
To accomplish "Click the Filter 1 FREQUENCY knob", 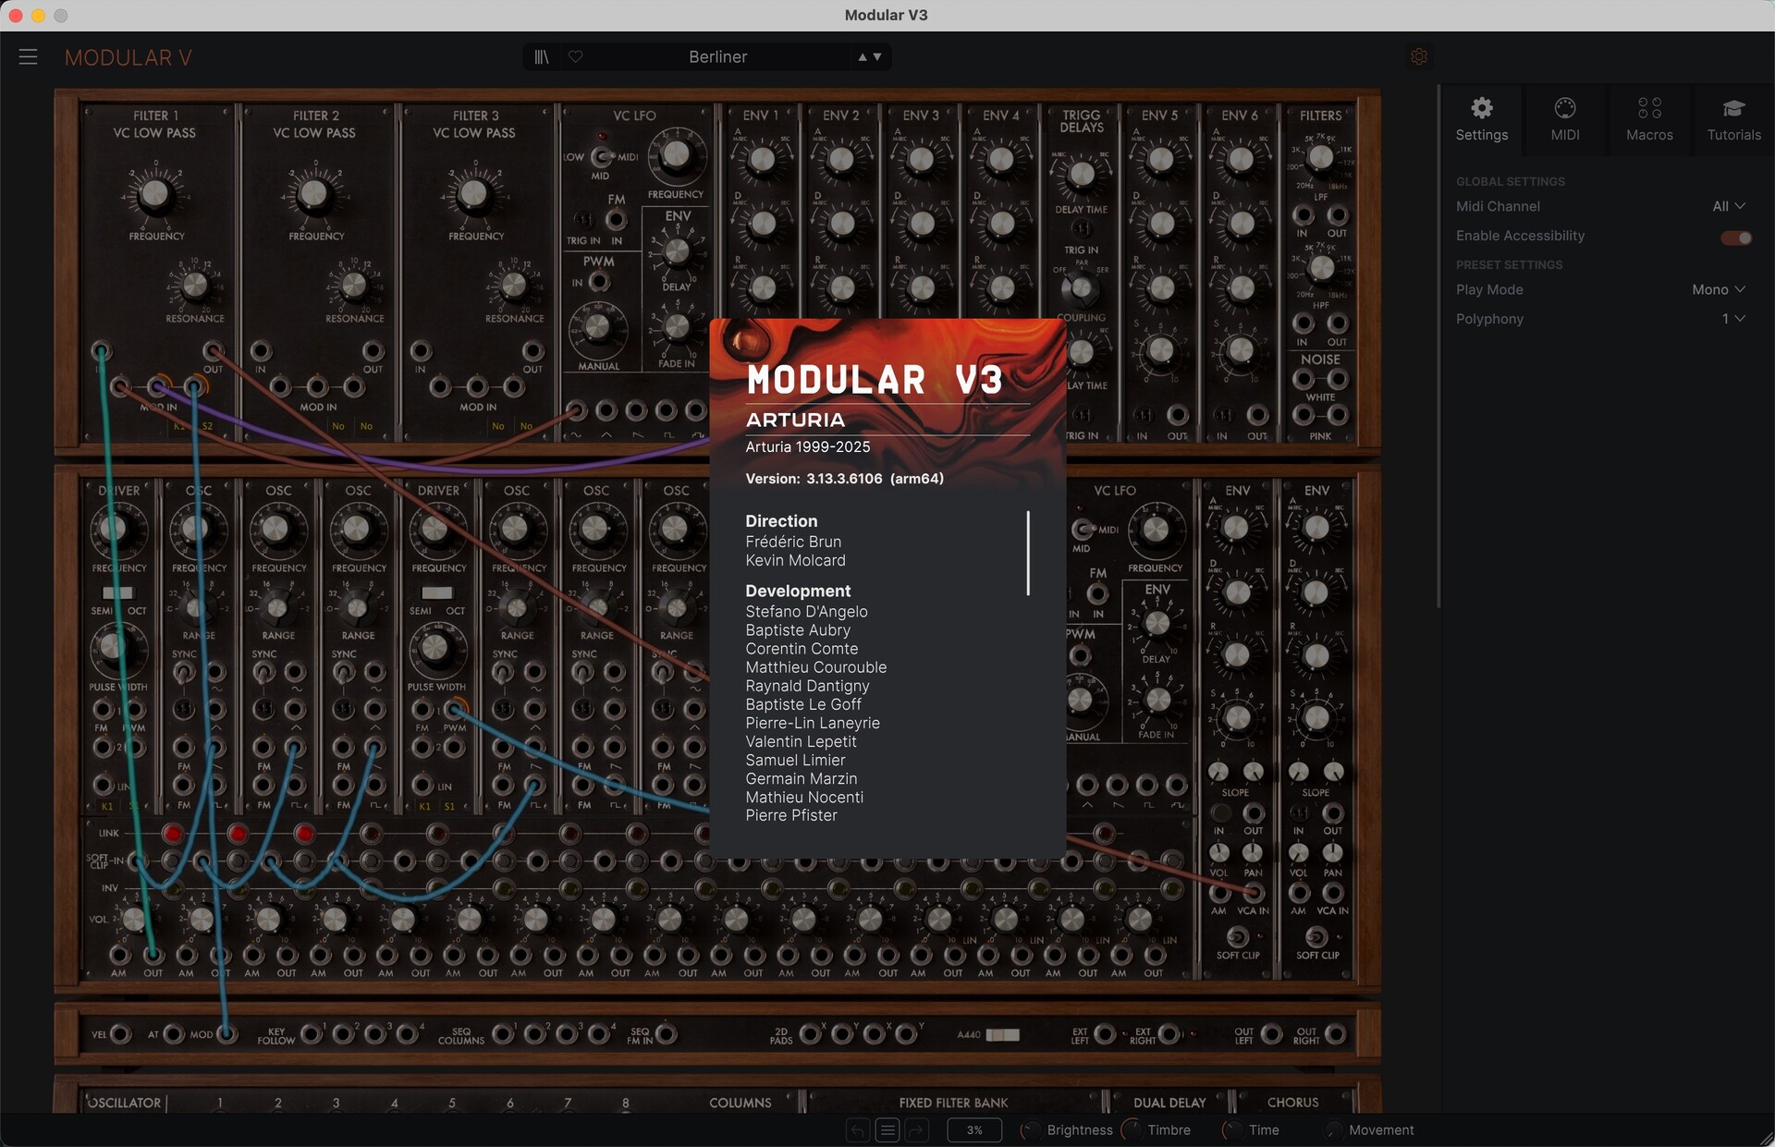I will tap(154, 194).
